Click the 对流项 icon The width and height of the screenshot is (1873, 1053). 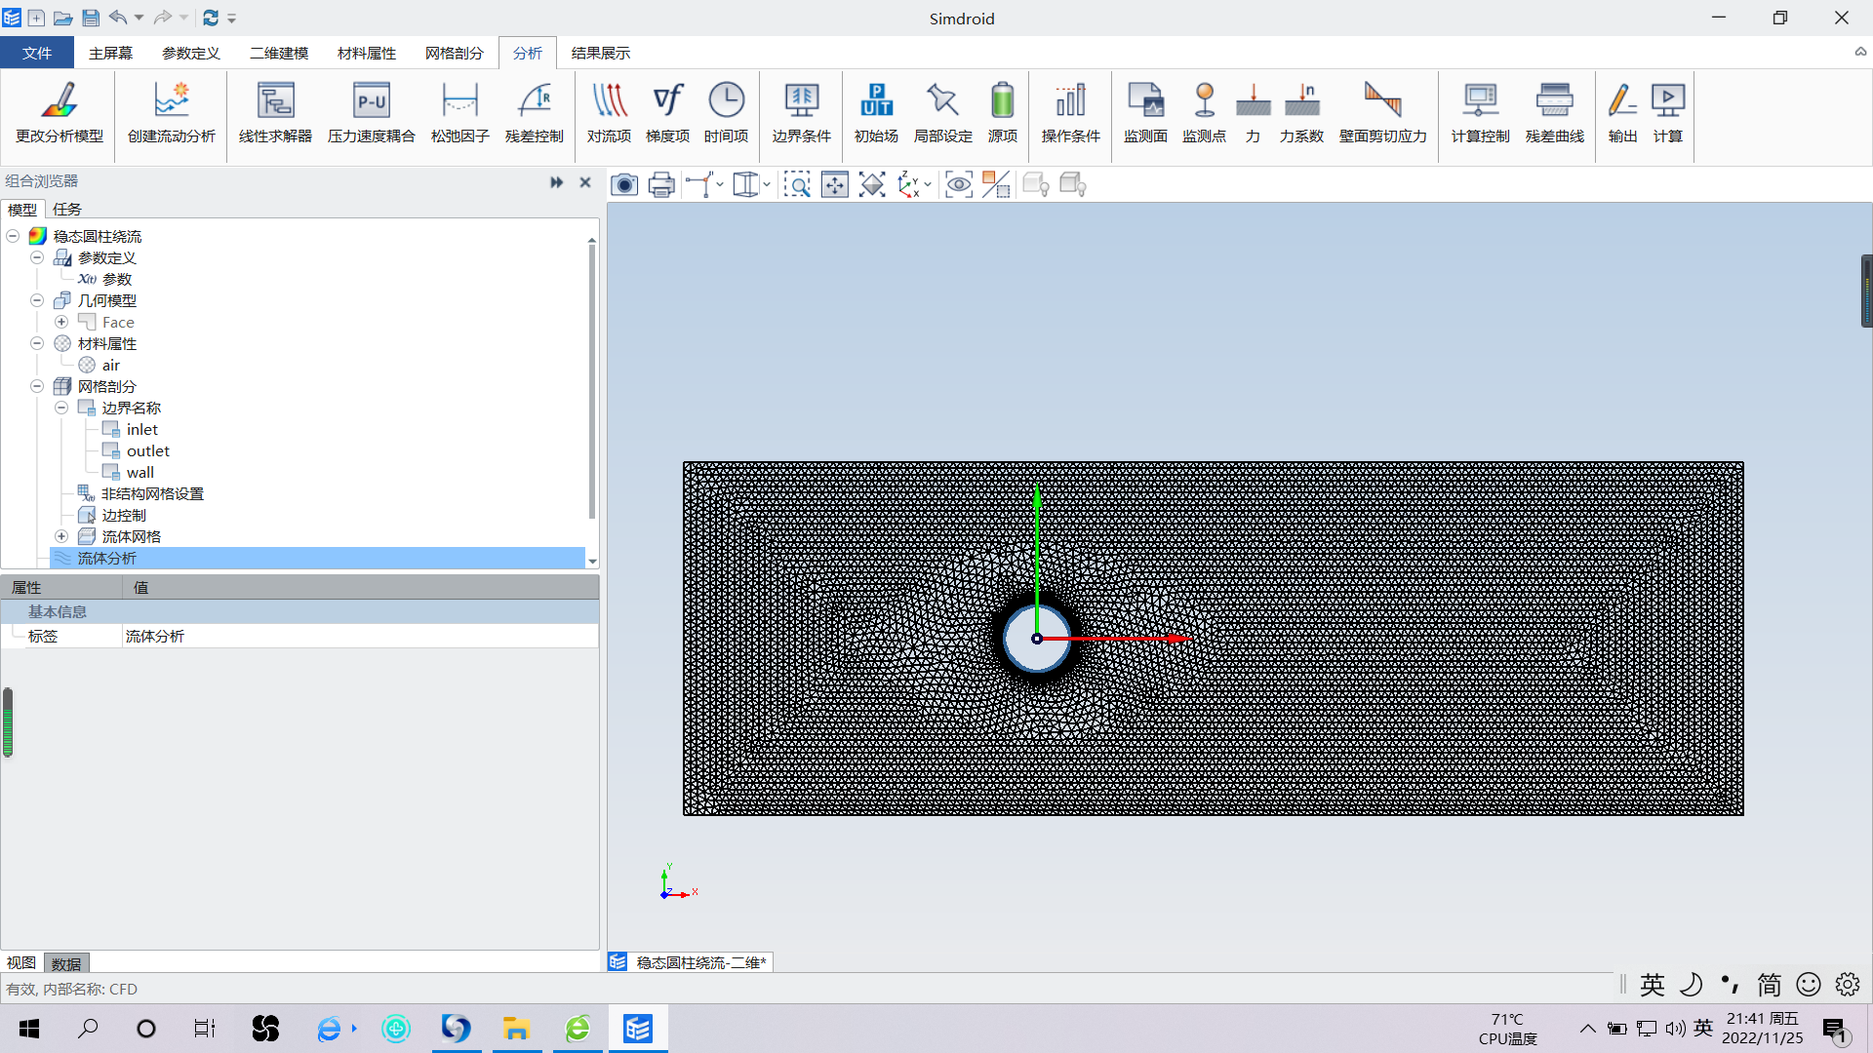click(609, 113)
